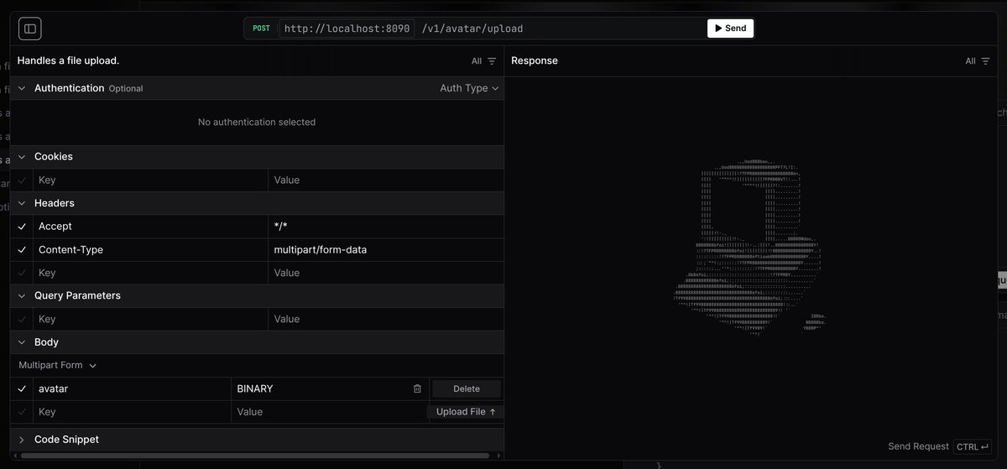
Task: Edit the server URL http://localhost:8090
Action: click(347, 29)
